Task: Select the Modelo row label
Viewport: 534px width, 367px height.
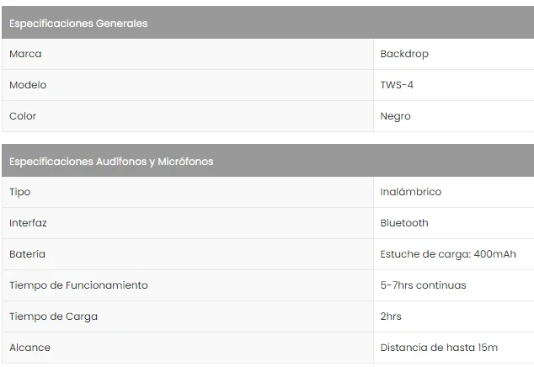Action: 28,85
